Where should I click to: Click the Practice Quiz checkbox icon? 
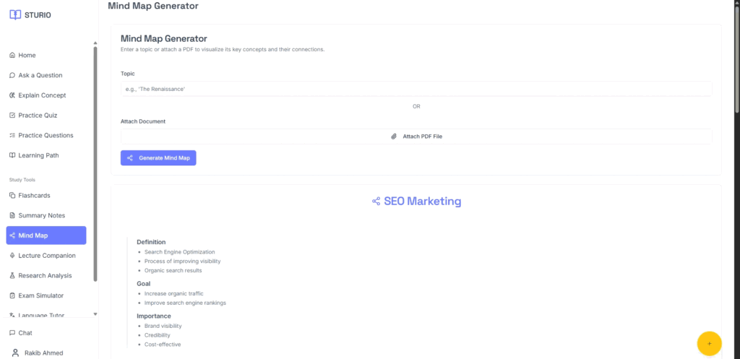[12, 115]
